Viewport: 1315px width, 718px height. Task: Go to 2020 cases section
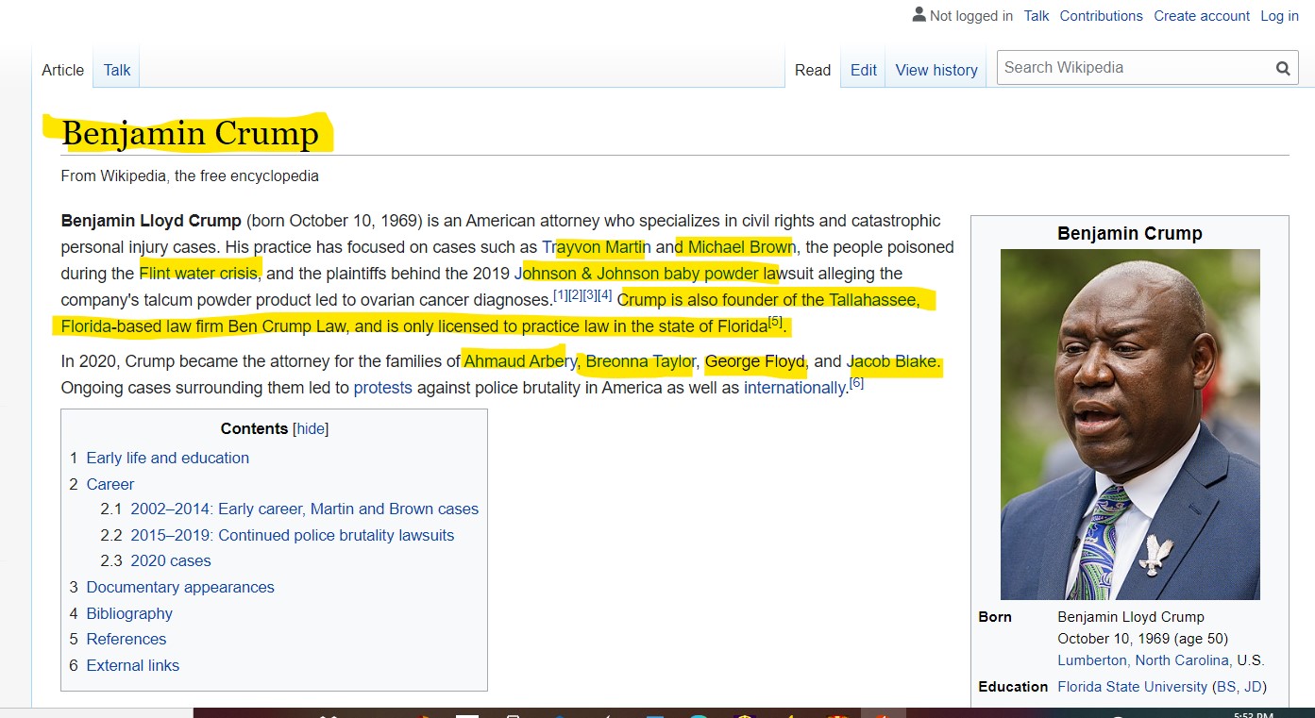tap(171, 560)
